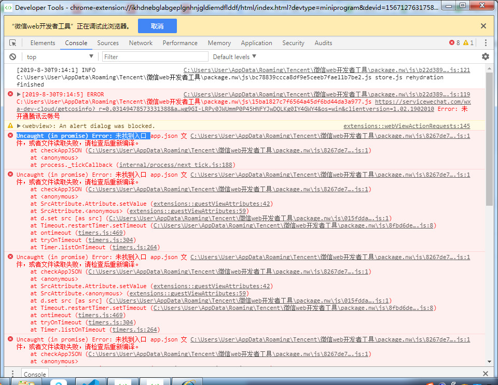
Task: Open the Application tab
Action: (x=256, y=43)
